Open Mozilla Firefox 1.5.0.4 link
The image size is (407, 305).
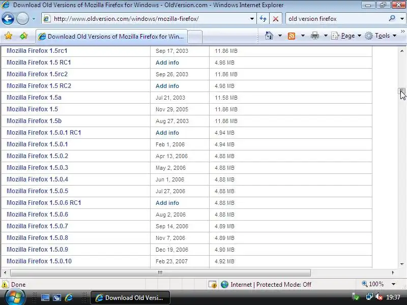tap(37, 179)
